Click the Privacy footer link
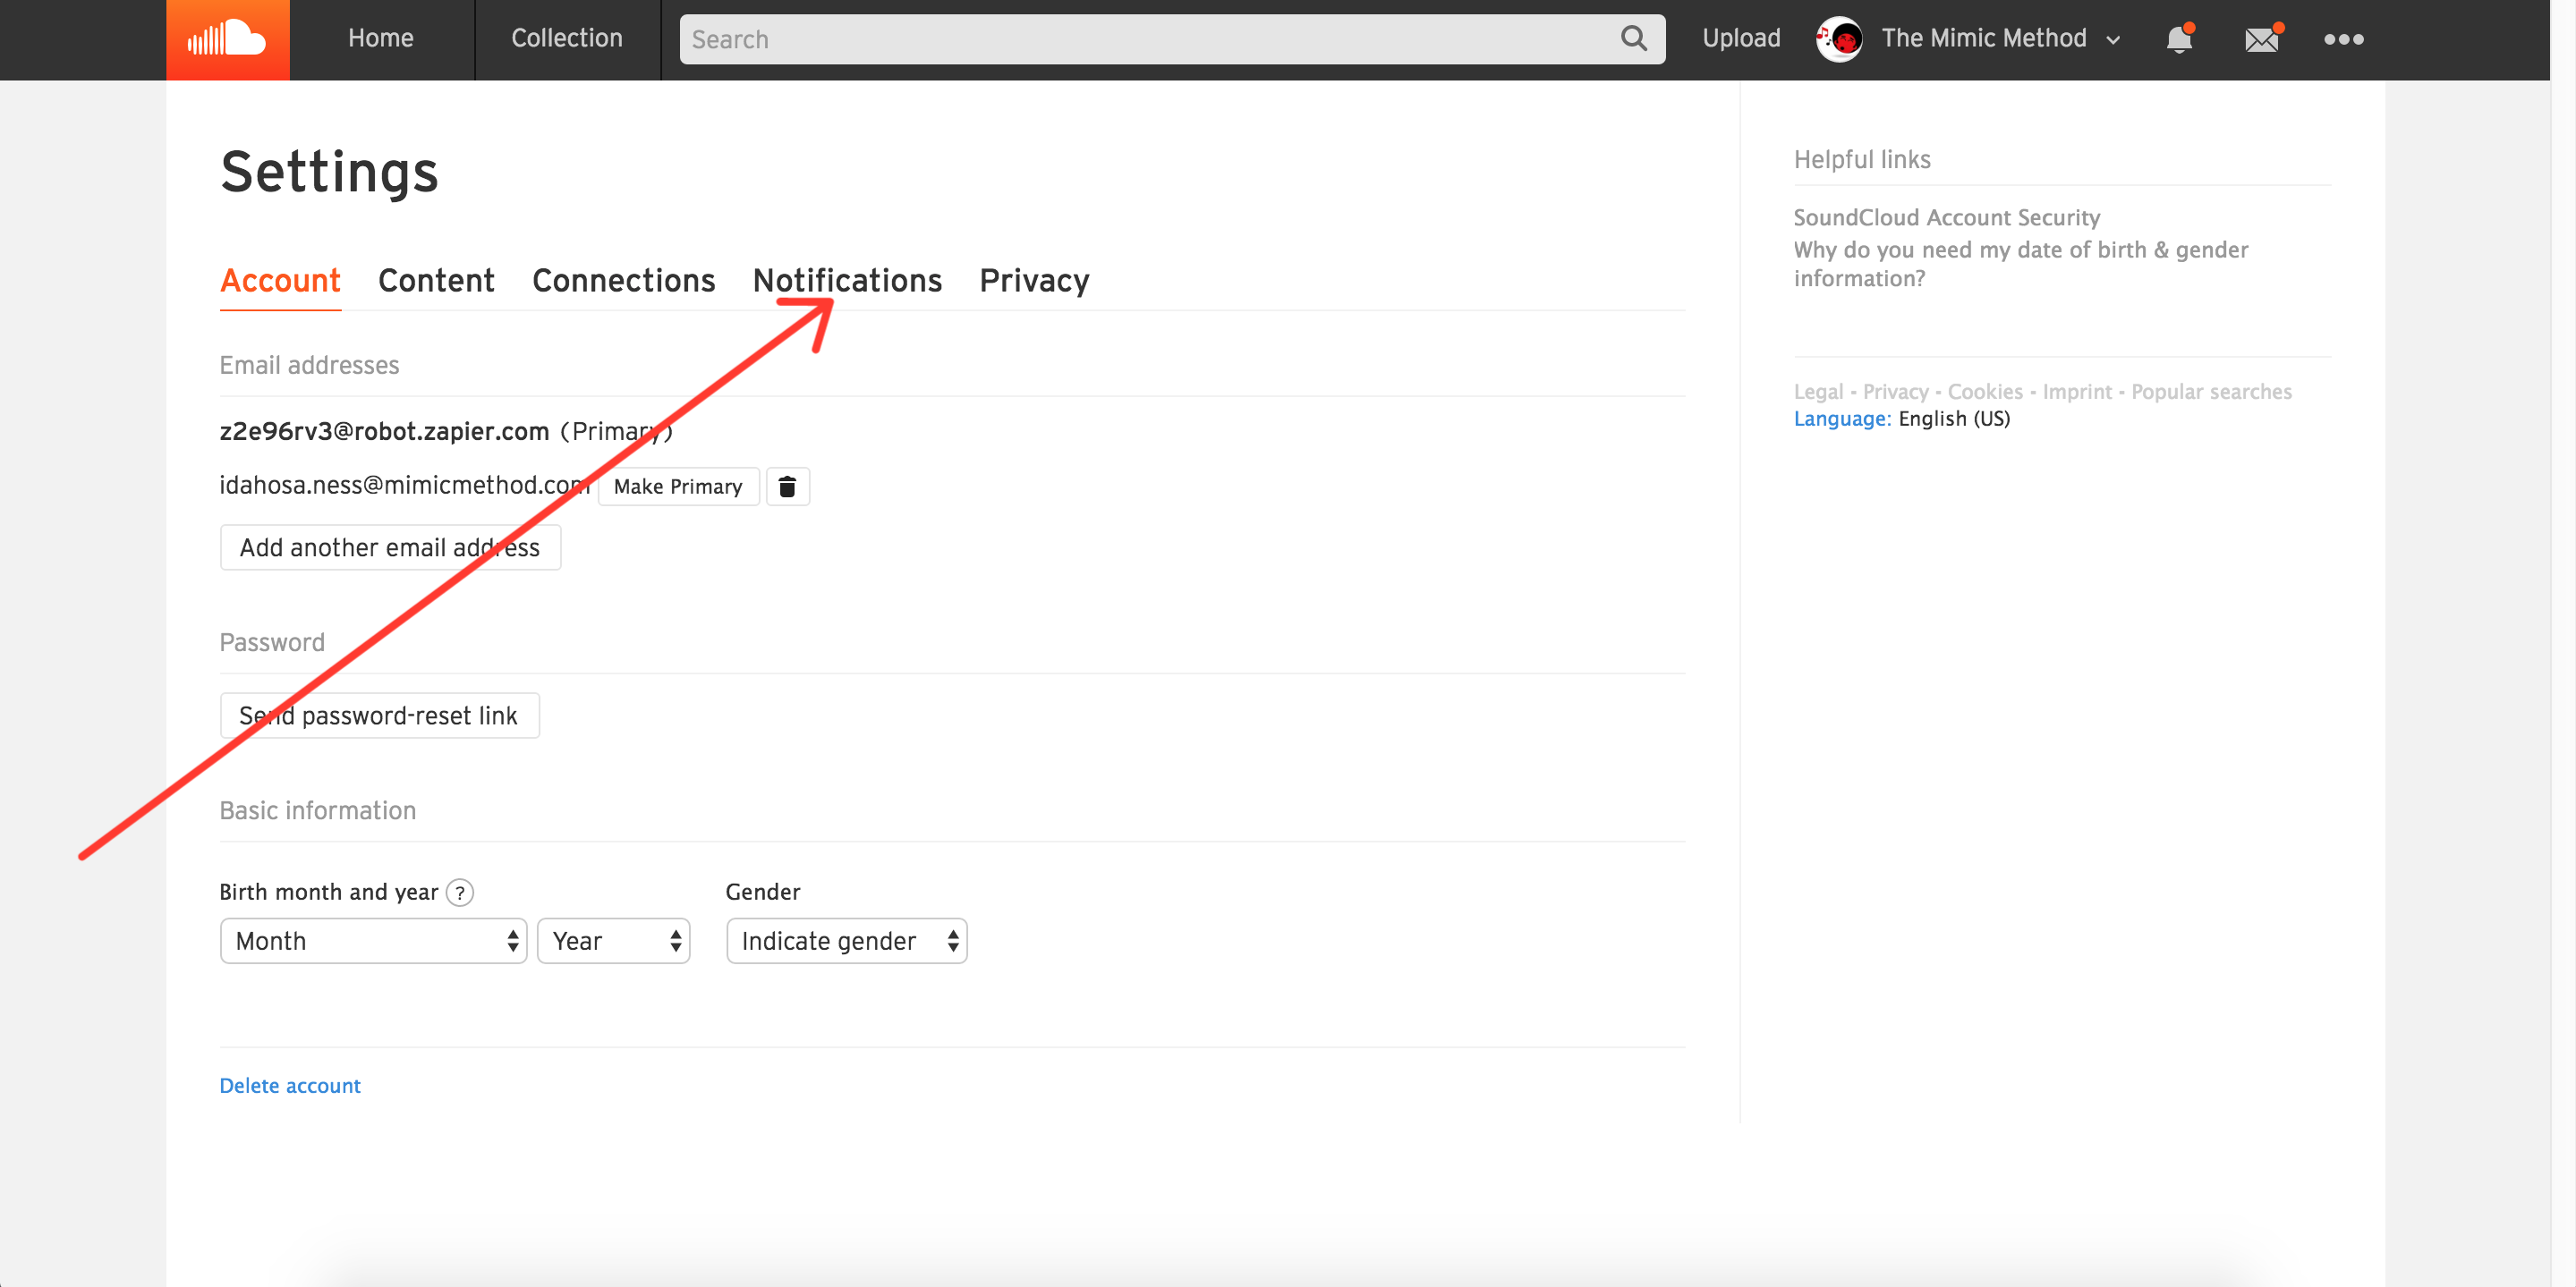 [x=1895, y=392]
